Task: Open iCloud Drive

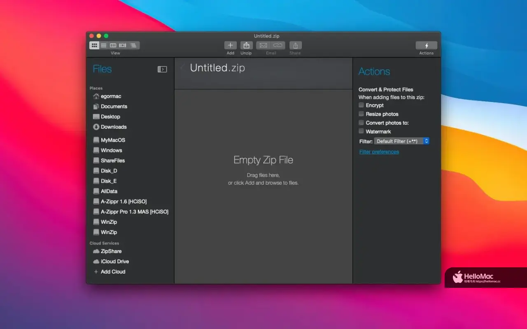Action: 111,262
